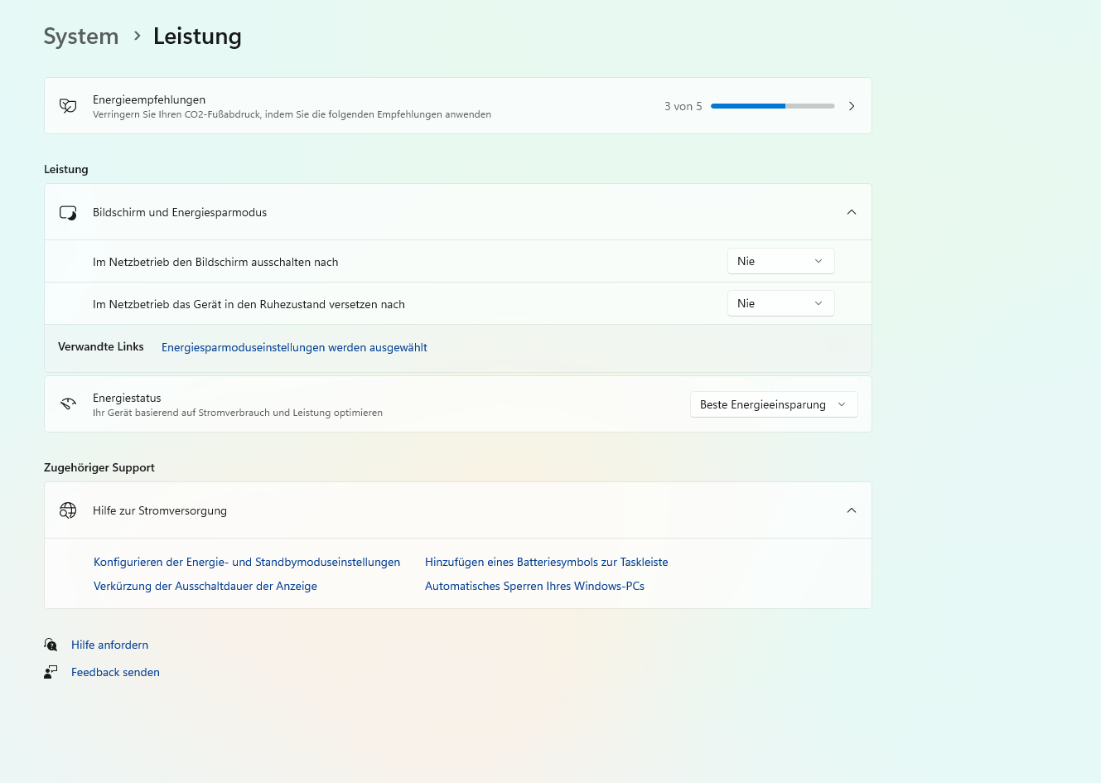The width and height of the screenshot is (1101, 783).
Task: Open the Energiesparmoduseinstellungen link
Action: pyautogui.click(x=294, y=346)
